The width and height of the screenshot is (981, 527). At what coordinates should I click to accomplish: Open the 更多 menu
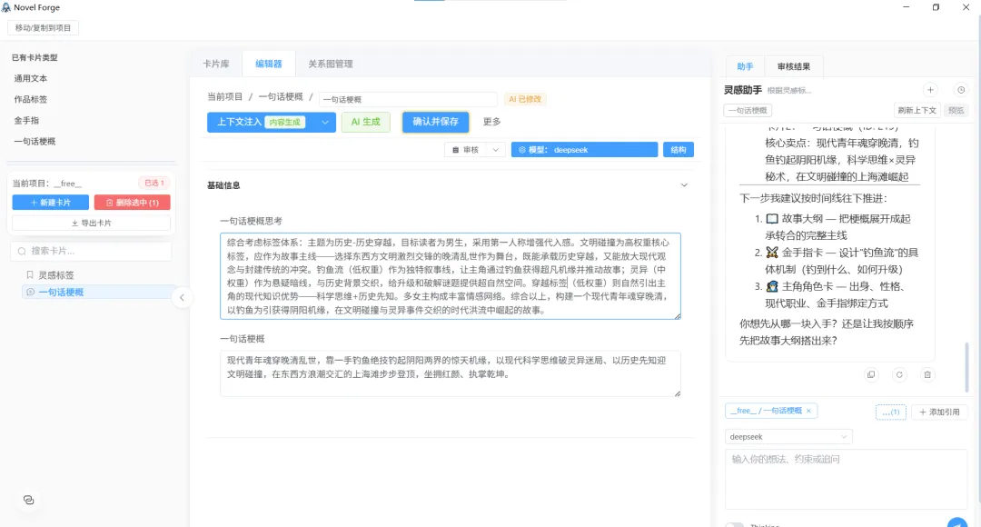coord(491,122)
